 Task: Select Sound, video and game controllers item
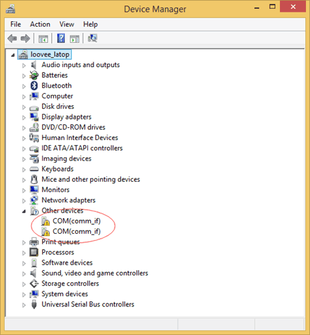[x=95, y=273]
